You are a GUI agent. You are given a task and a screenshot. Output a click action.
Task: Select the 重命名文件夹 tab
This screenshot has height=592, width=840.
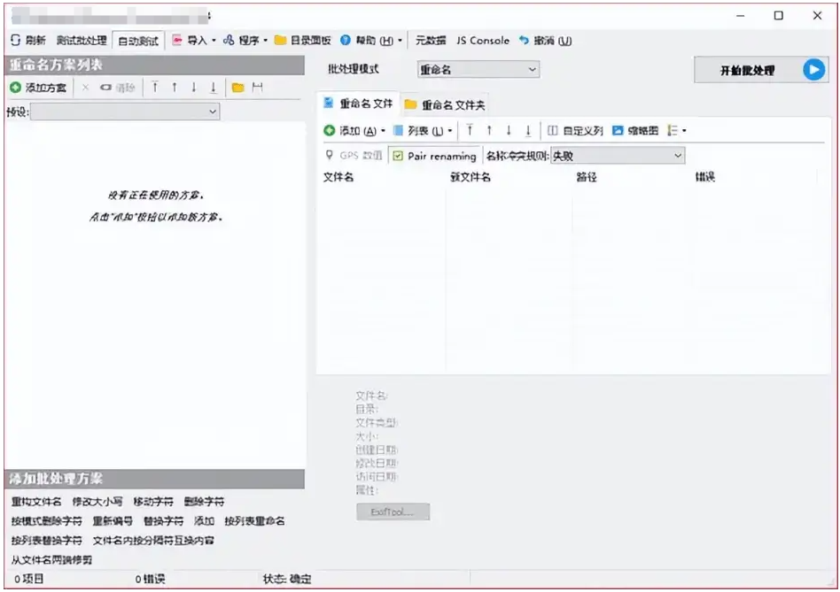click(x=445, y=104)
